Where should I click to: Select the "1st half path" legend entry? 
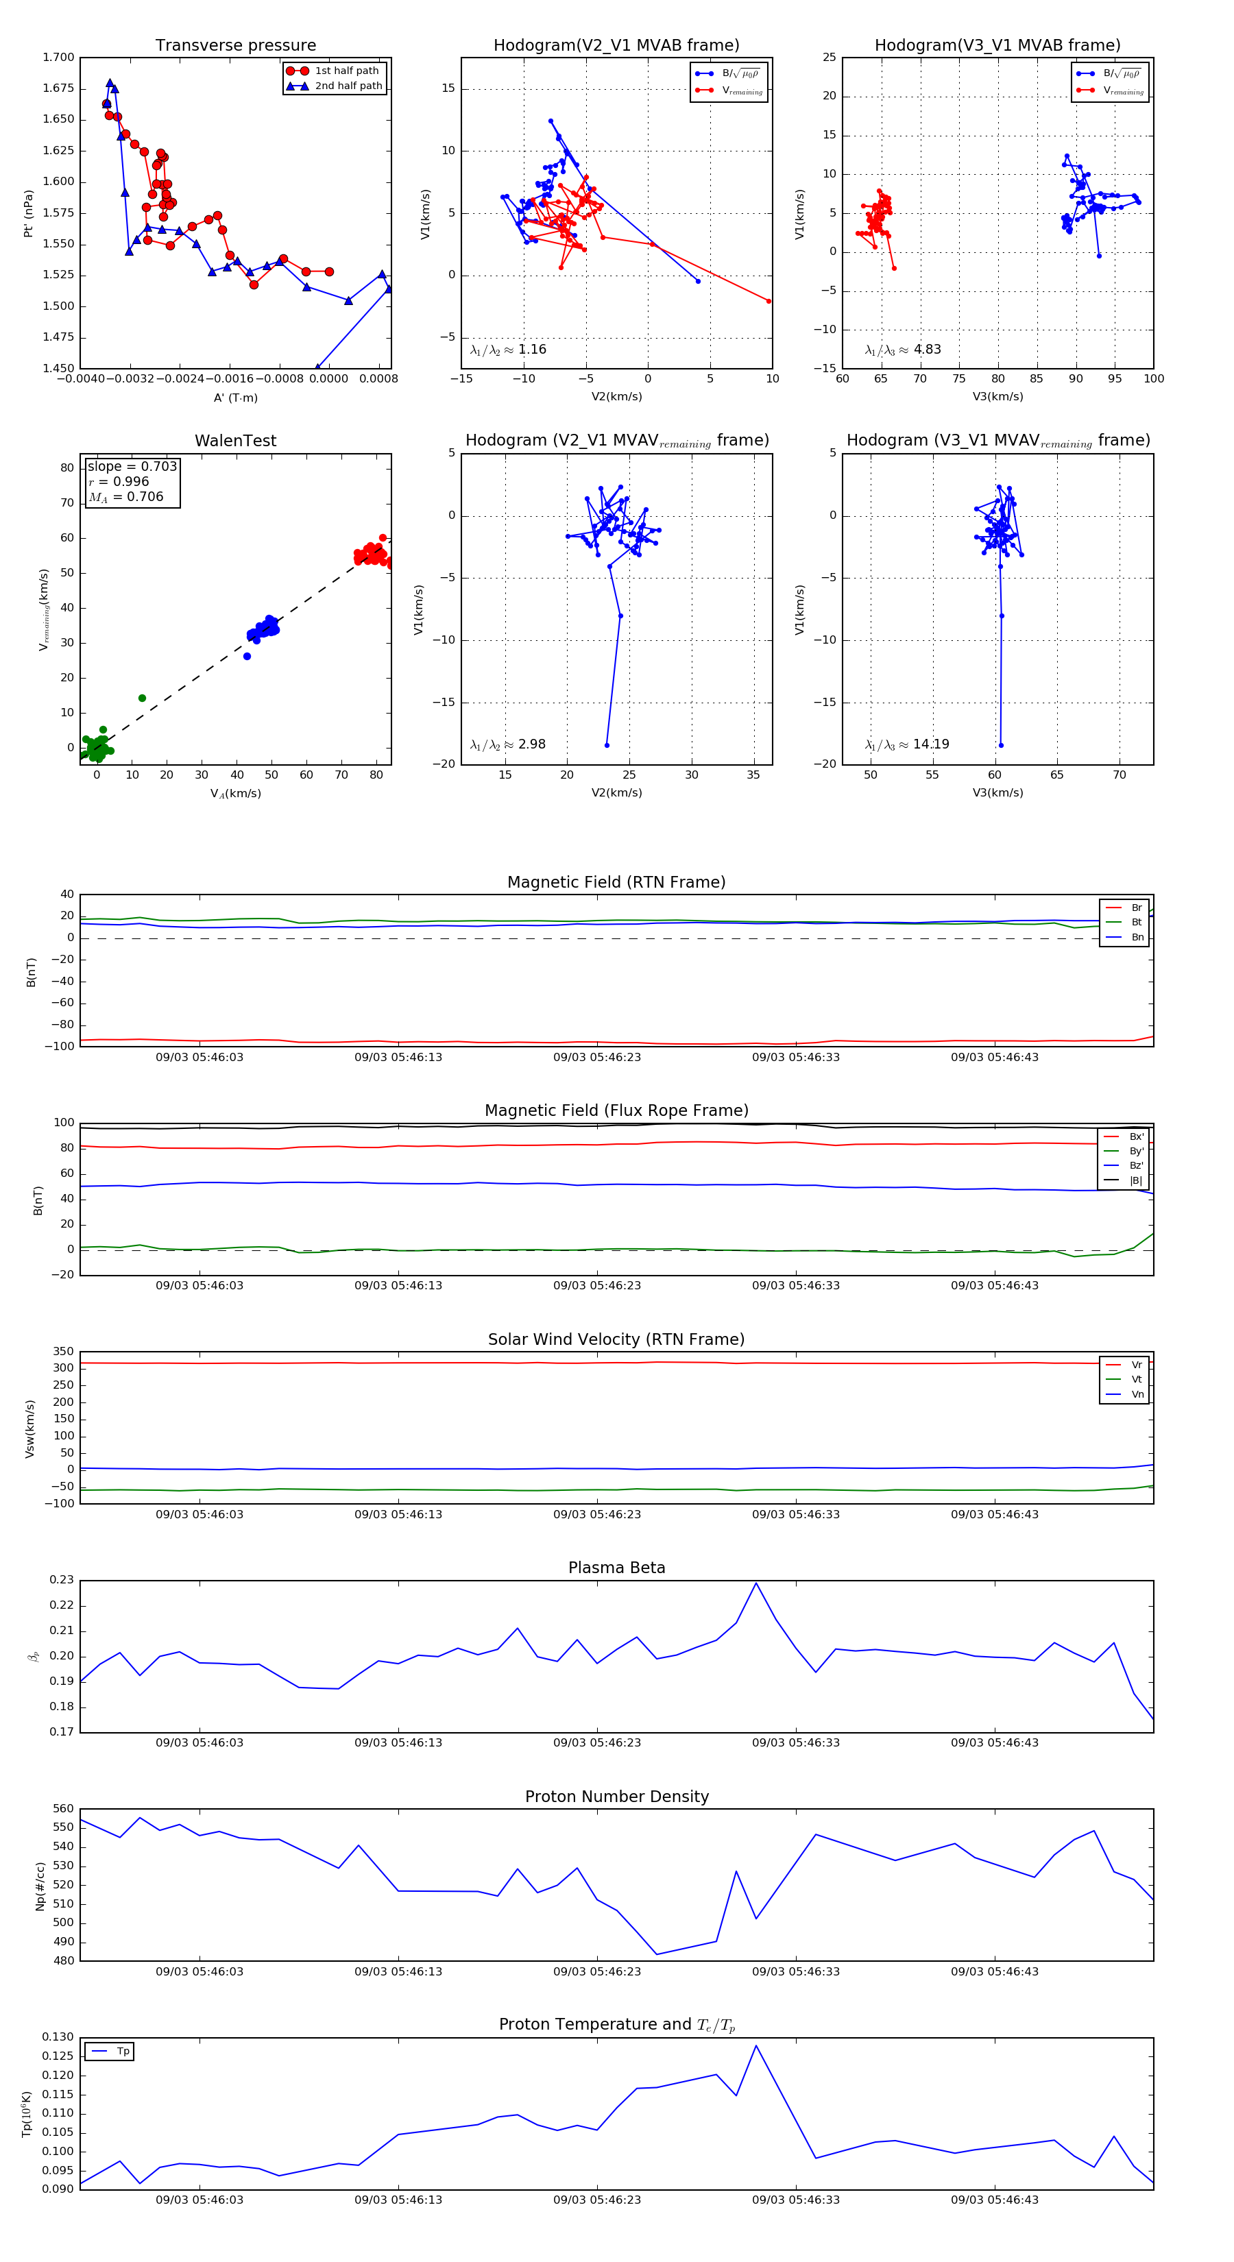(334, 70)
